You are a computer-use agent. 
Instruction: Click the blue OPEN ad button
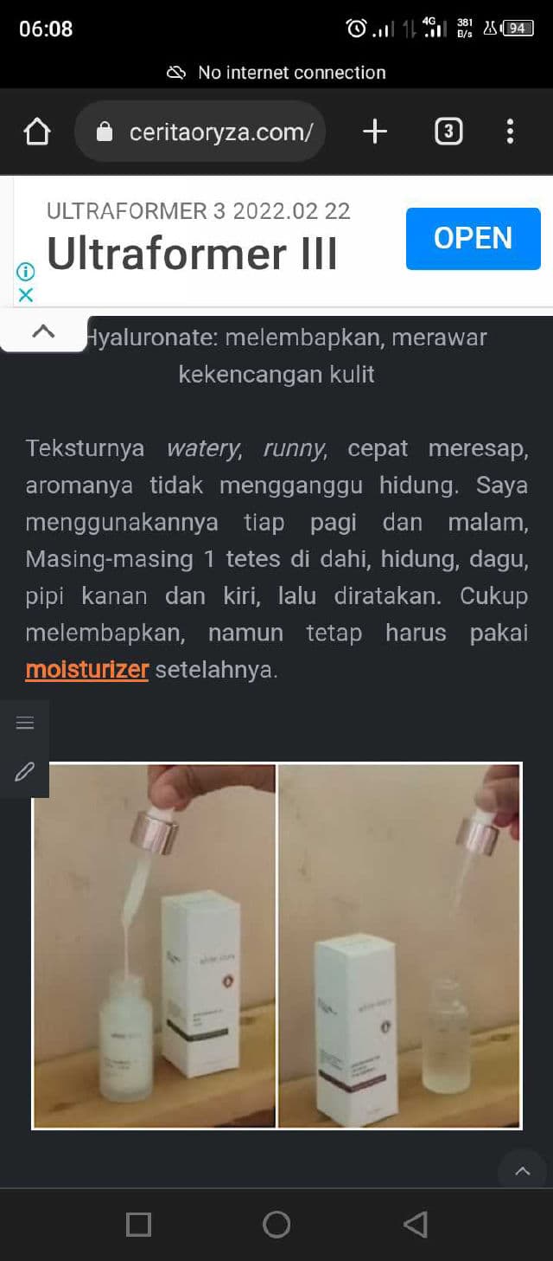474,238
